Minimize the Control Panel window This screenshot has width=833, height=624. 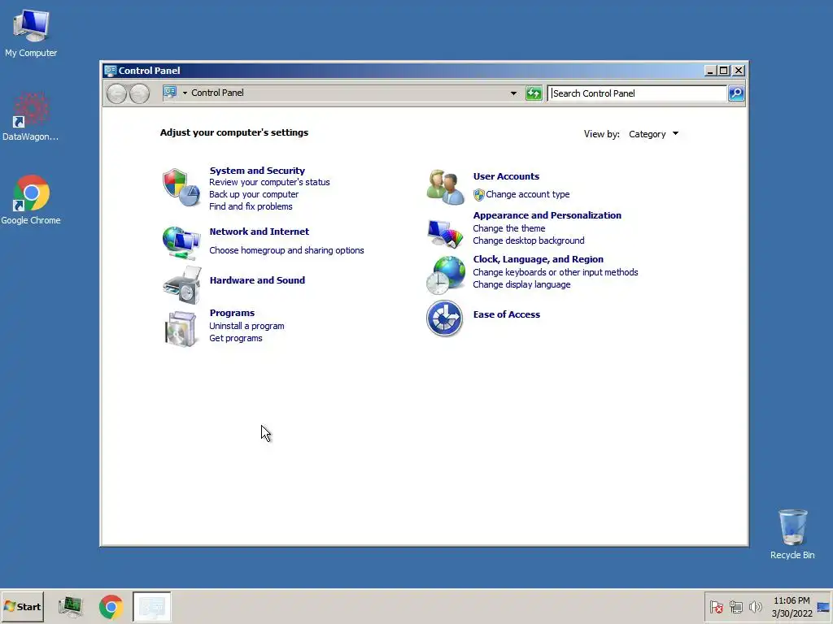[x=710, y=71]
